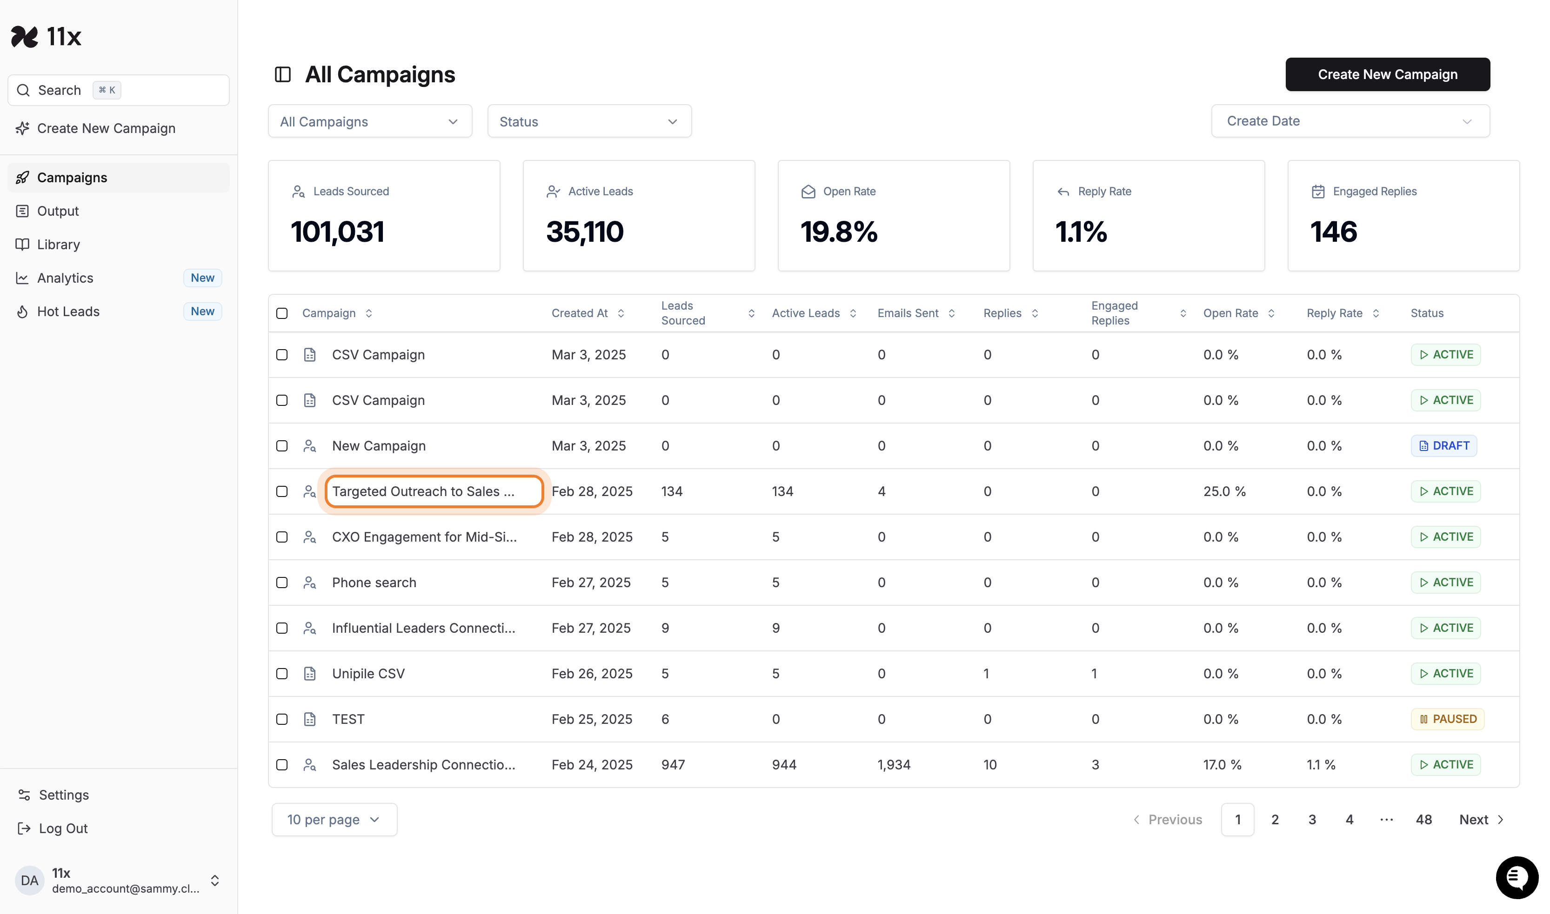
Task: Go to page 2
Action: click(1275, 820)
